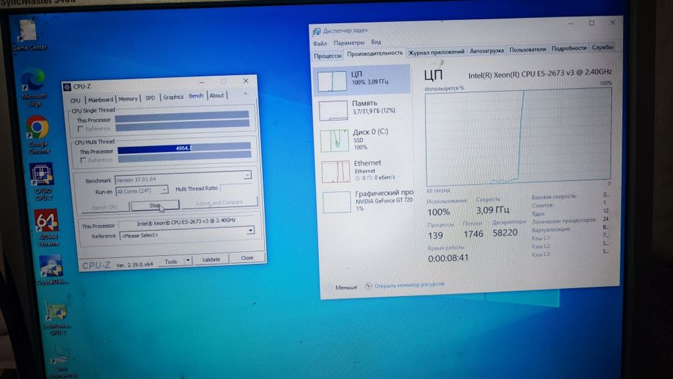Open AIDA64 Extreme desktop shortcut
The image size is (673, 379).
click(47, 228)
